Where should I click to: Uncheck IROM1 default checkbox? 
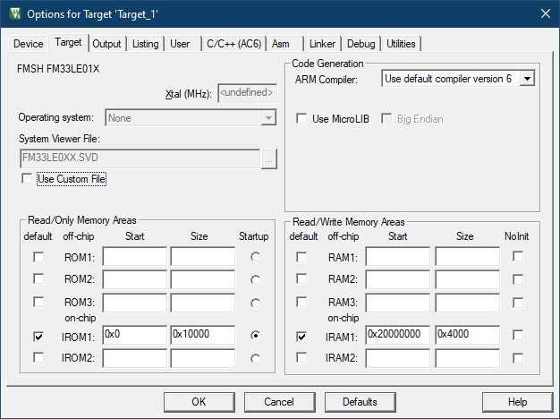pos(38,337)
